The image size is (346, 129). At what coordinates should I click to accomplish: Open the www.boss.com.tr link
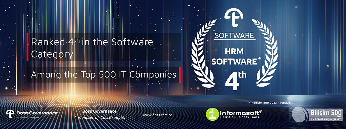click(157, 115)
